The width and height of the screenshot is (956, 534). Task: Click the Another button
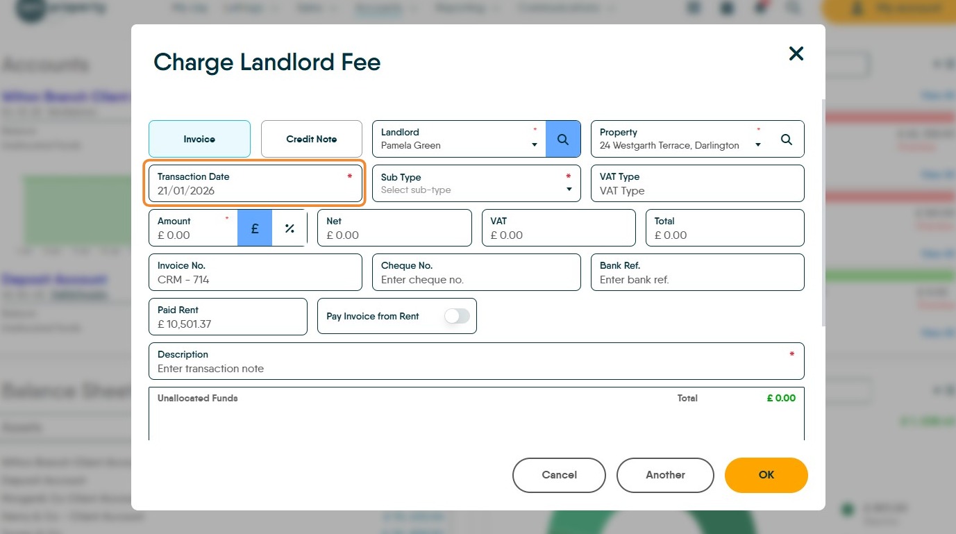[665, 475]
